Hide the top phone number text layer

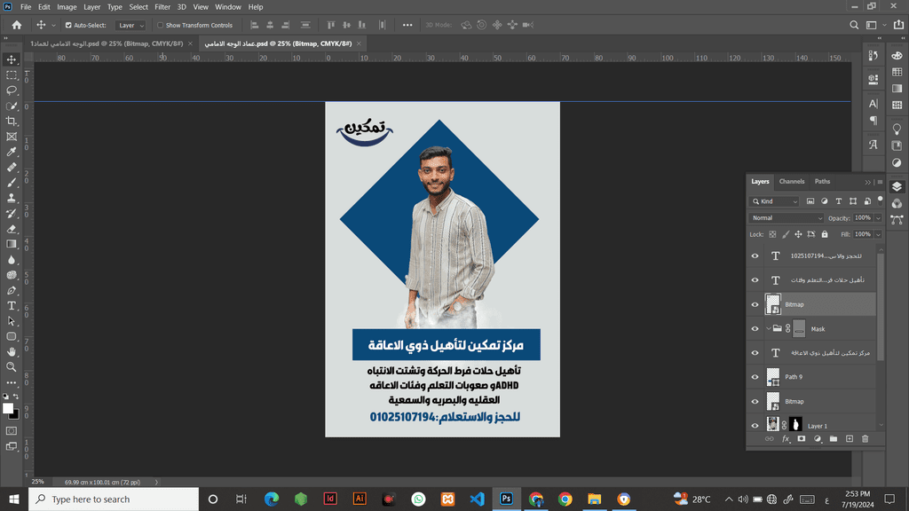(x=755, y=256)
